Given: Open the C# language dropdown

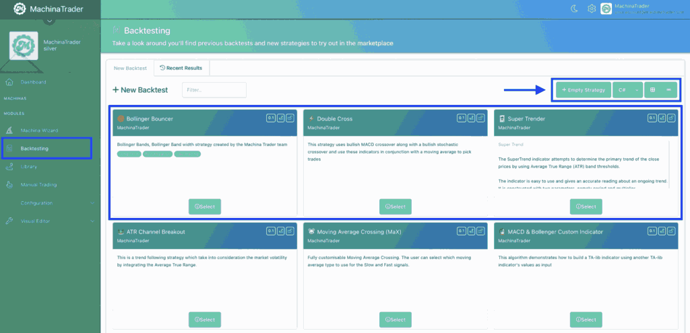Looking at the screenshot, I should click(x=627, y=89).
